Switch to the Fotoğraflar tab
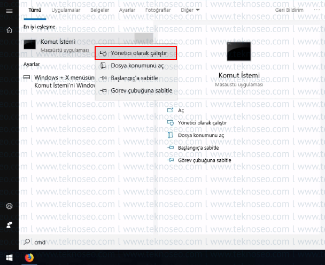 point(158,10)
